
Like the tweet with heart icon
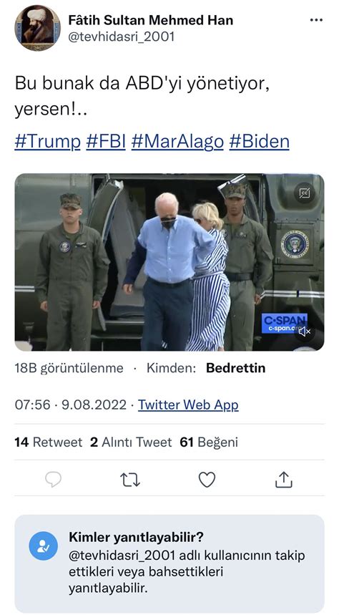[x=207, y=479]
